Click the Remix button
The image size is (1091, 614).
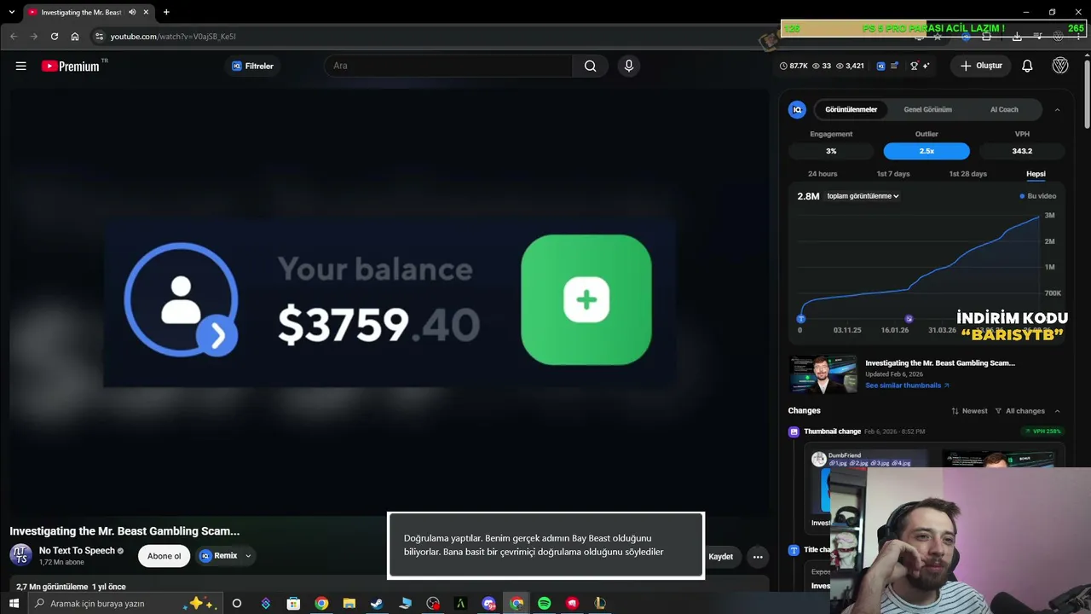(219, 556)
